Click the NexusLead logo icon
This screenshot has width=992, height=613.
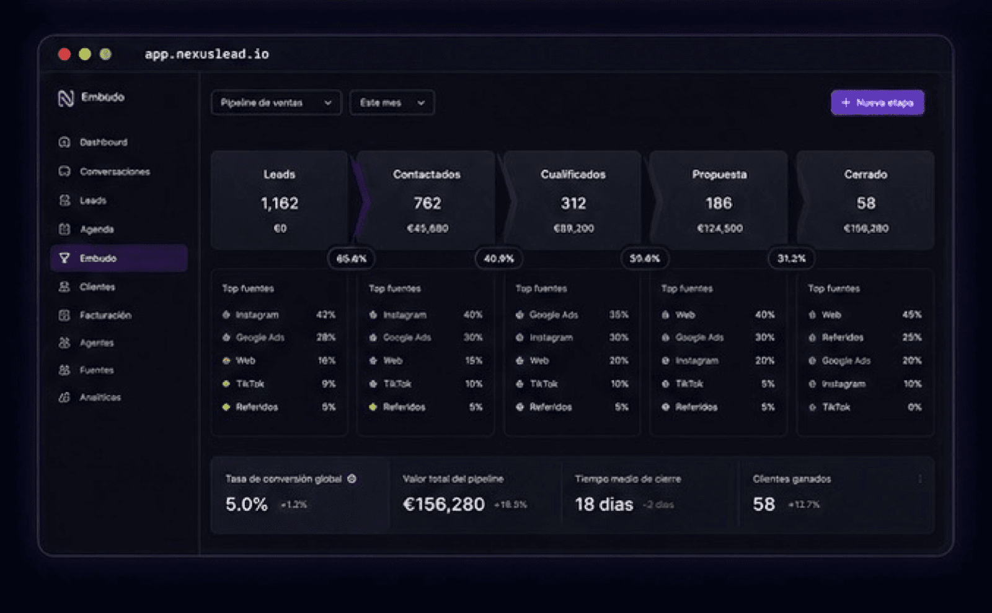[x=66, y=98]
